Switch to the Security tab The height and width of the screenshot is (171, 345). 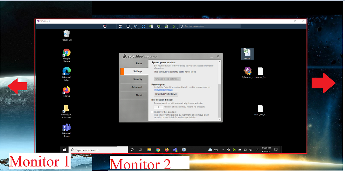(134, 79)
